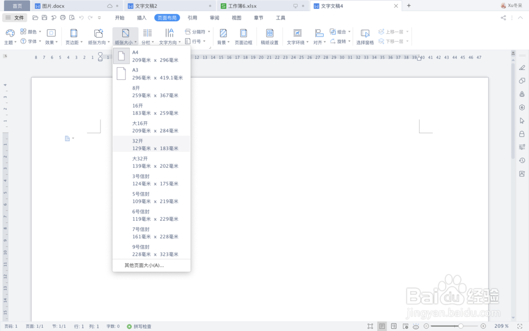Viewport: 529px width, 331px height.
Task: Click the print preview icon
Action: tap(72, 17)
